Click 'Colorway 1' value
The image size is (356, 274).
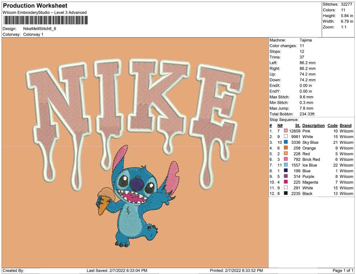[x=33, y=35]
